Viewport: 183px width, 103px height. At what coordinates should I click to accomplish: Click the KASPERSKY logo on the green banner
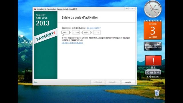coord(46,36)
